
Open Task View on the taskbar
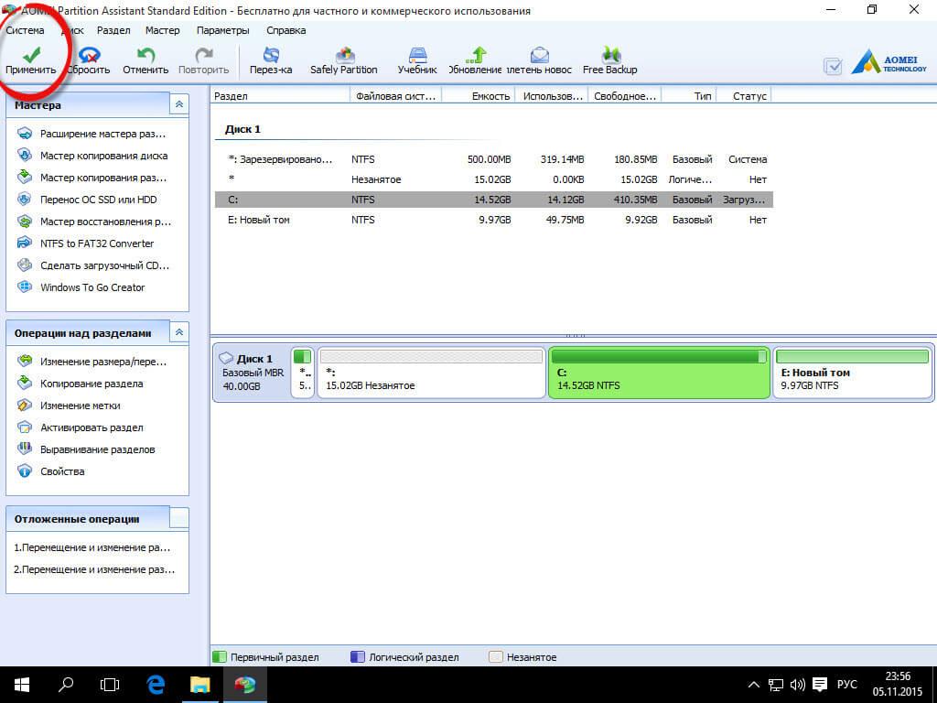(110, 685)
